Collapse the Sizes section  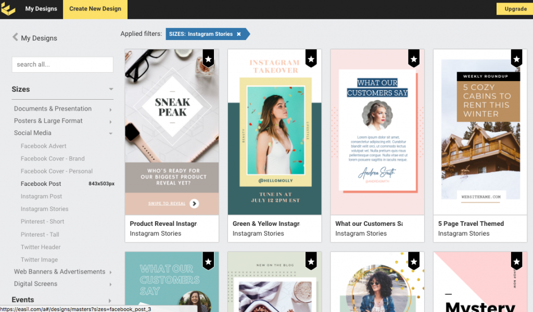click(111, 89)
